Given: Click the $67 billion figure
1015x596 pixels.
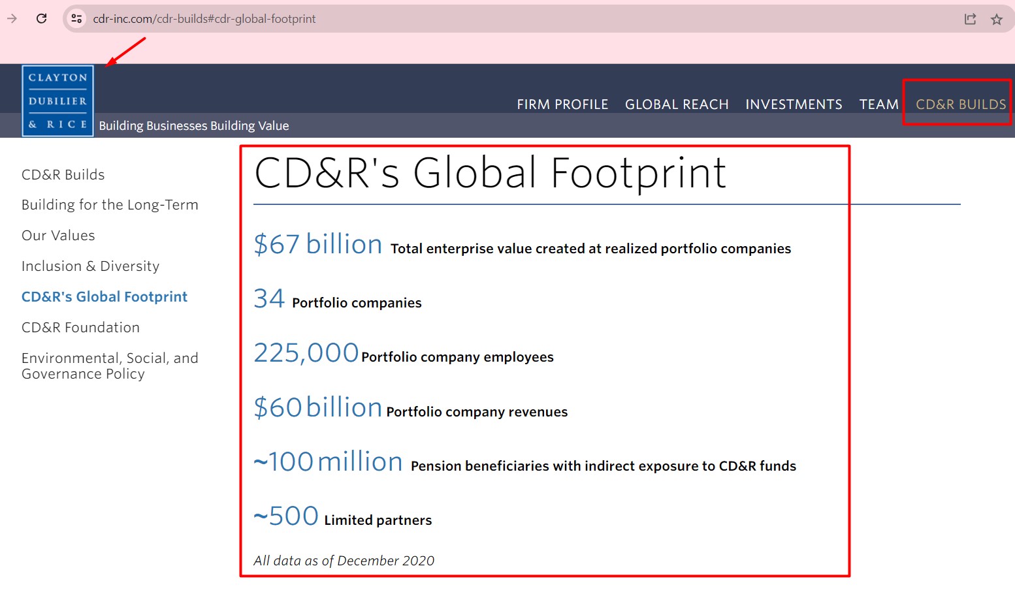Looking at the screenshot, I should tap(318, 244).
